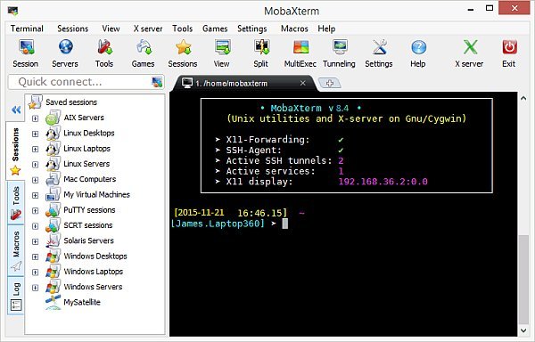Close the /home/mobaxterm terminal tab
The width and height of the screenshot is (535, 342).
[302, 83]
